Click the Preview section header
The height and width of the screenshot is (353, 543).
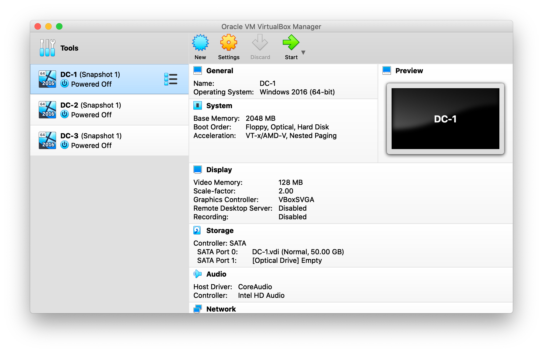[409, 71]
